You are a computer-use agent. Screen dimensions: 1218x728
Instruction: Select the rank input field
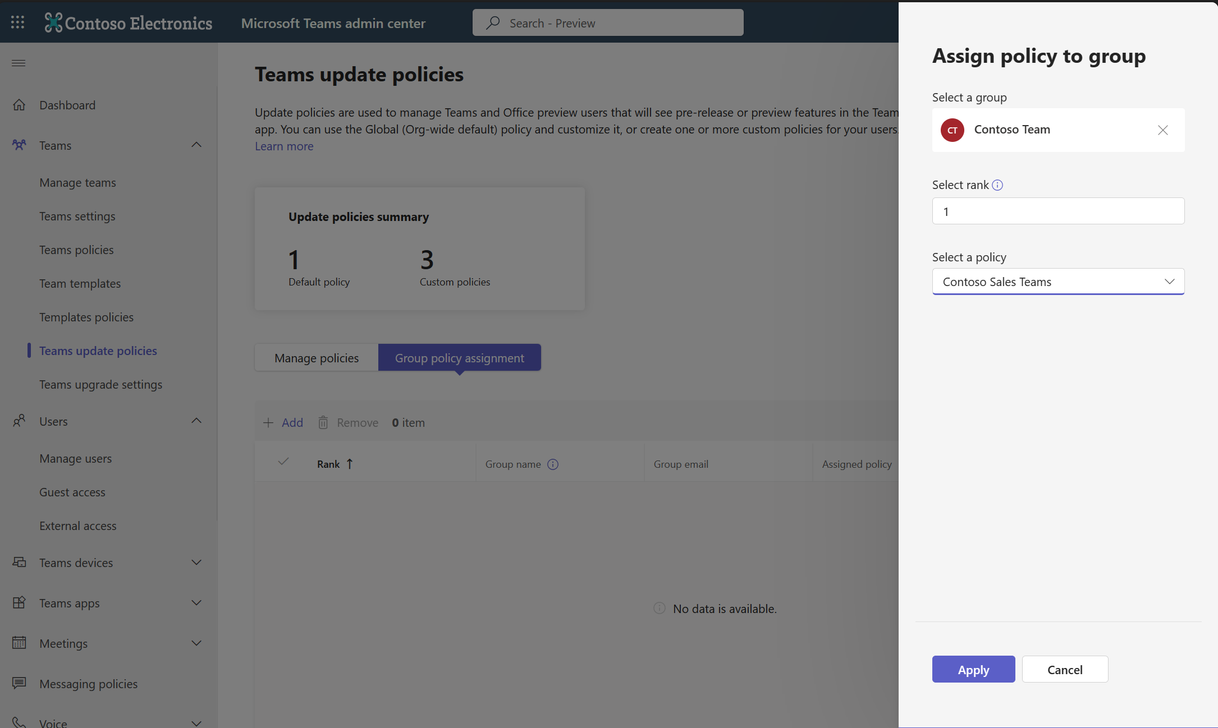click(x=1057, y=210)
